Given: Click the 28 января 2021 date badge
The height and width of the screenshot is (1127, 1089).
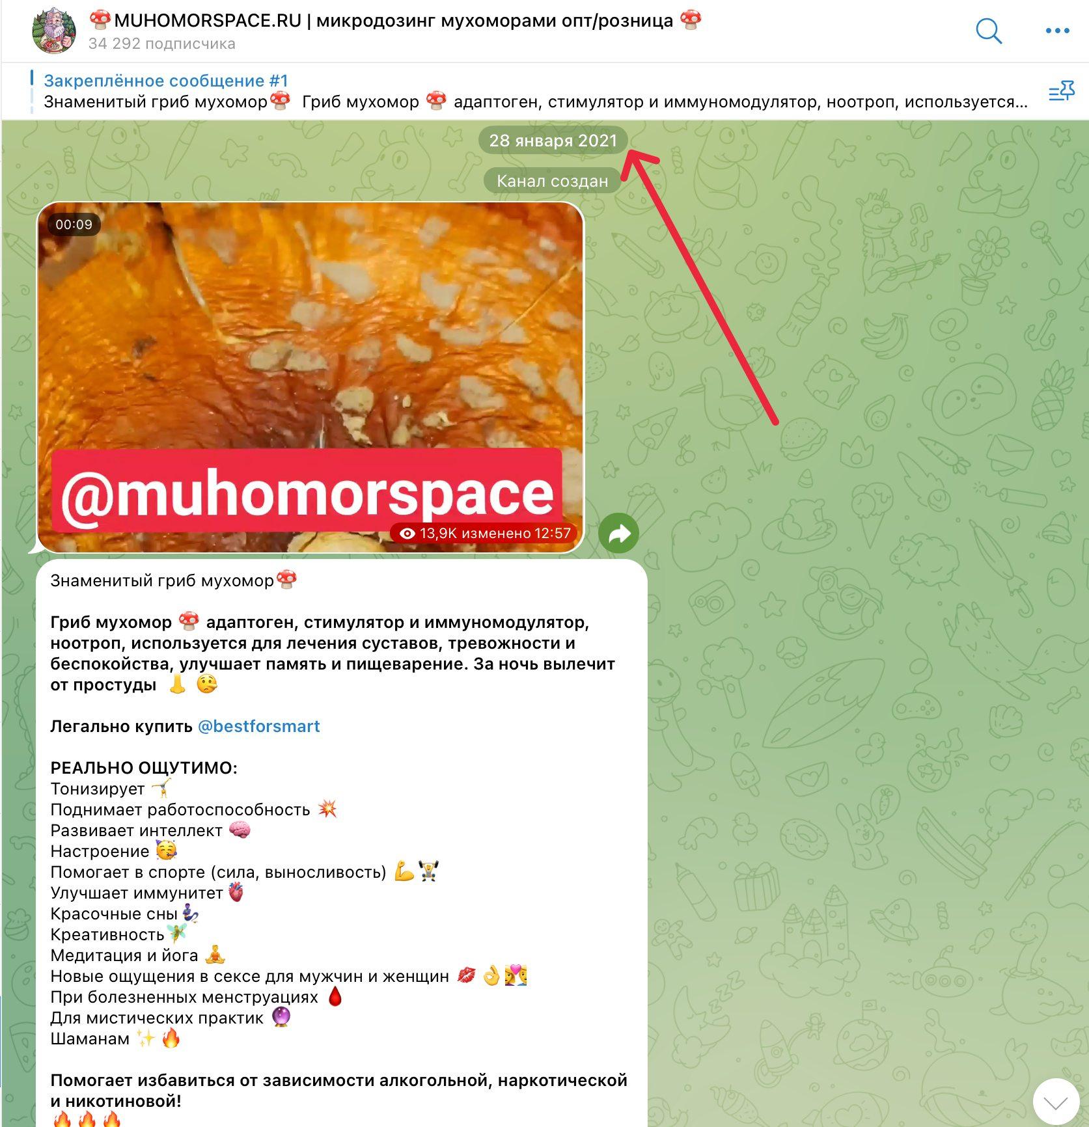Looking at the screenshot, I should pos(553,141).
